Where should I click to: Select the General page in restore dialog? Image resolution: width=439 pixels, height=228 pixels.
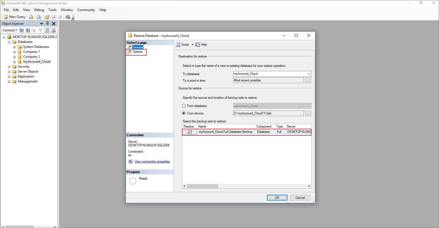click(138, 47)
